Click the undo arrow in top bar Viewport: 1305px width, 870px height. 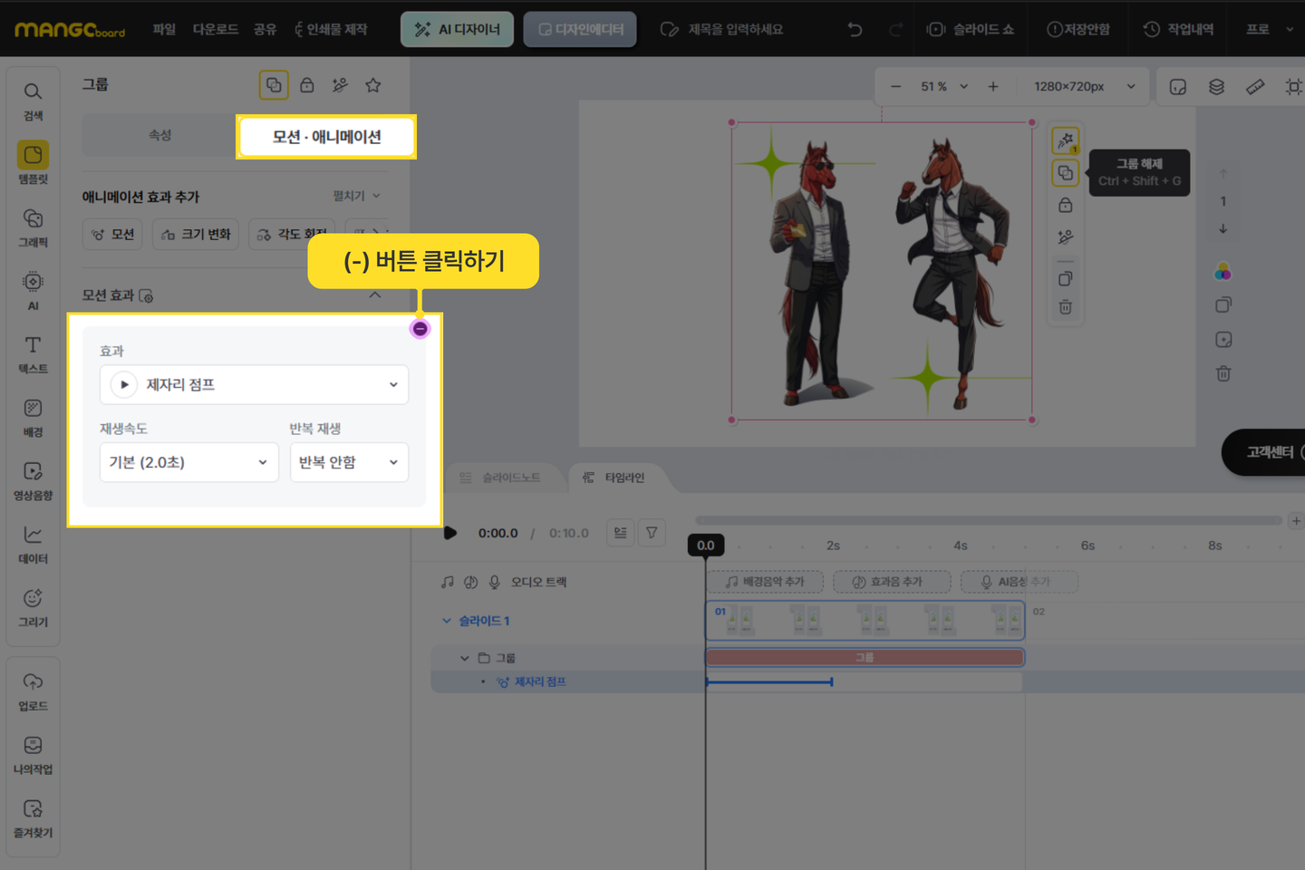tap(855, 30)
